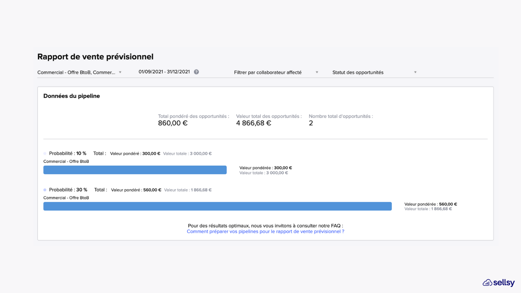Click the 01/09/2021 - 31/12/2021 date range
Image resolution: width=521 pixels, height=293 pixels.
tap(164, 72)
